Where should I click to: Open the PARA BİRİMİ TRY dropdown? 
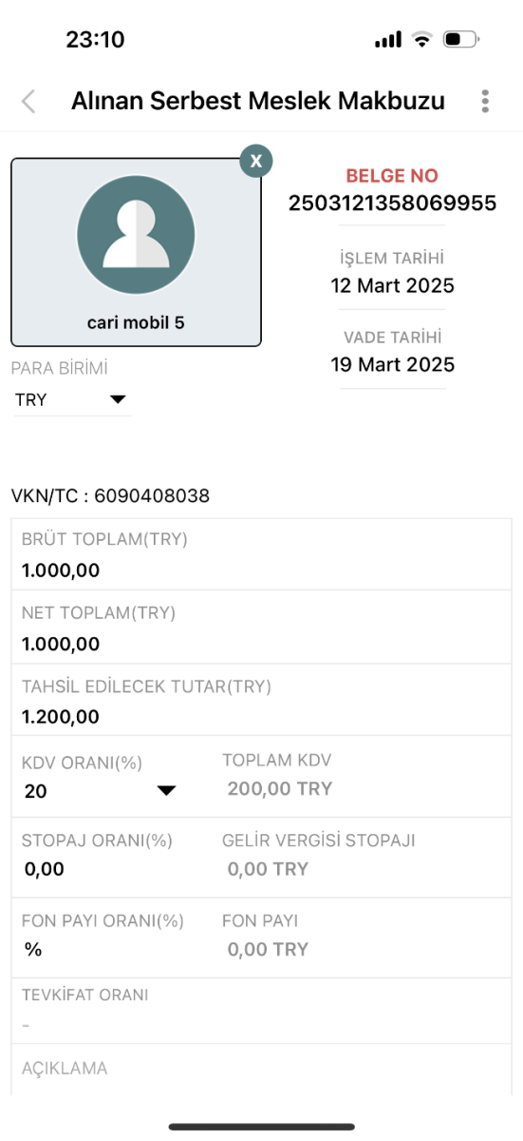pos(71,400)
